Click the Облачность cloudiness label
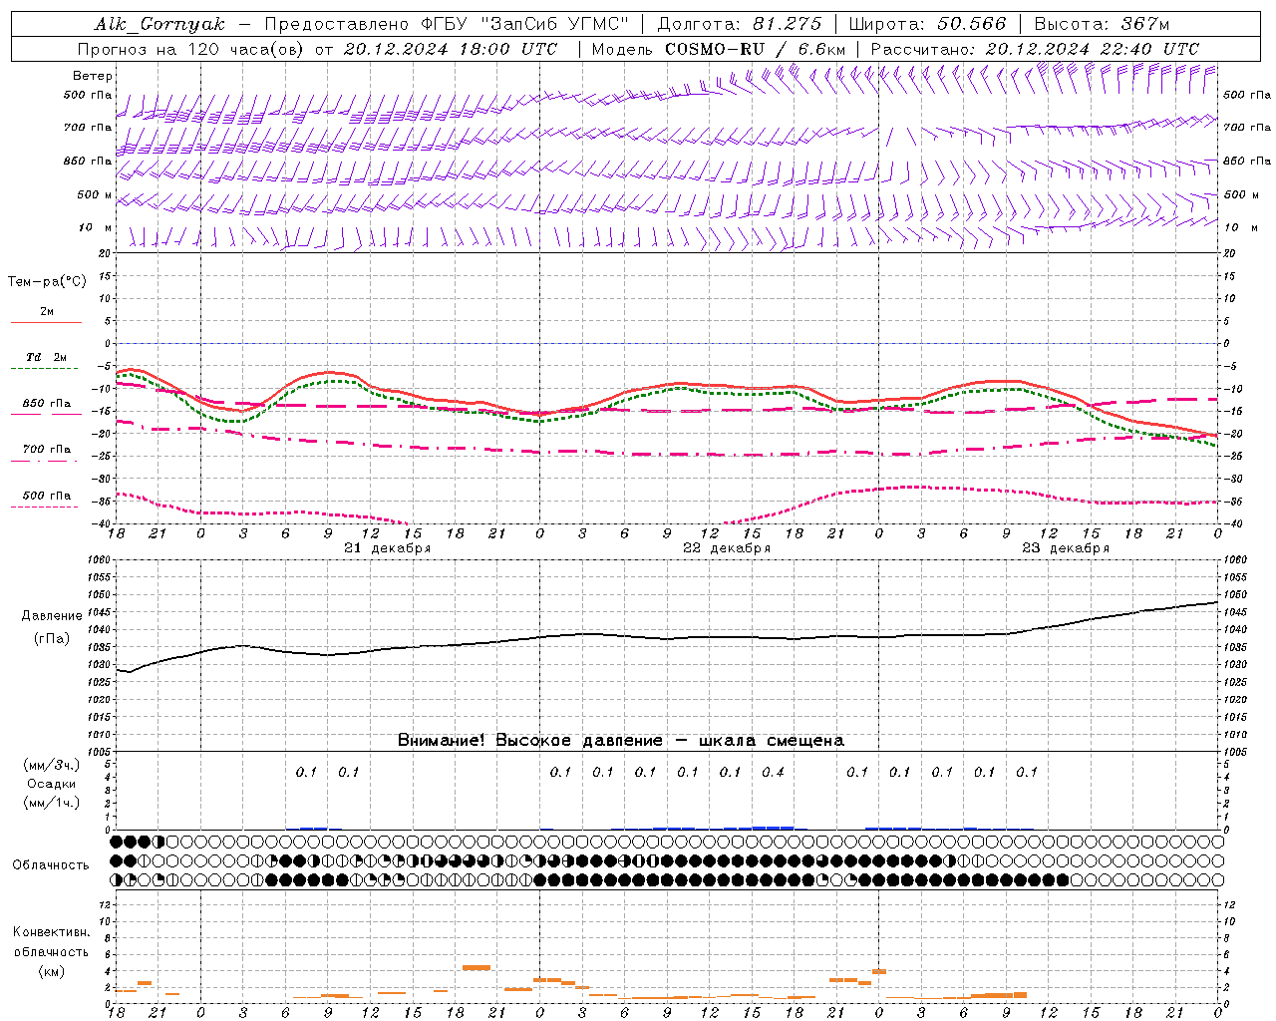 point(51,865)
